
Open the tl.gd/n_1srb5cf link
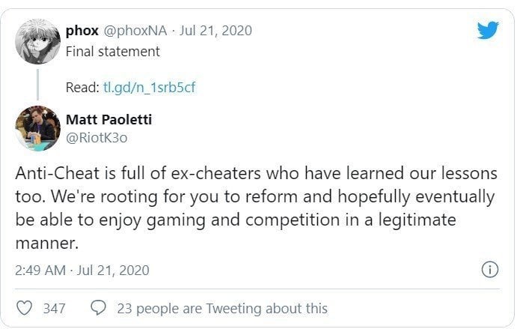tap(149, 88)
